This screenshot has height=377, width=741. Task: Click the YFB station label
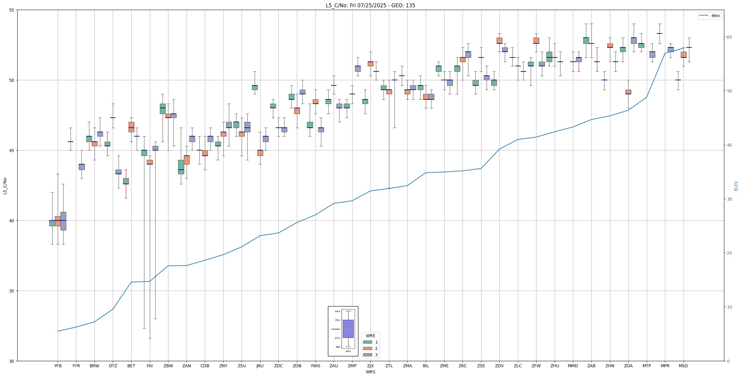pos(58,366)
